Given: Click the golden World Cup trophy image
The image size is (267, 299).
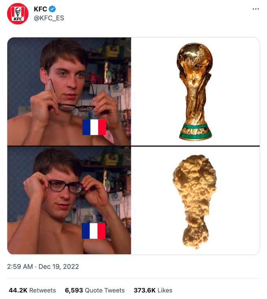Looking at the screenshot, I should pyautogui.click(x=195, y=92).
